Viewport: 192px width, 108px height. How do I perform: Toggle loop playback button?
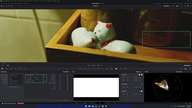click(x=101, y=65)
